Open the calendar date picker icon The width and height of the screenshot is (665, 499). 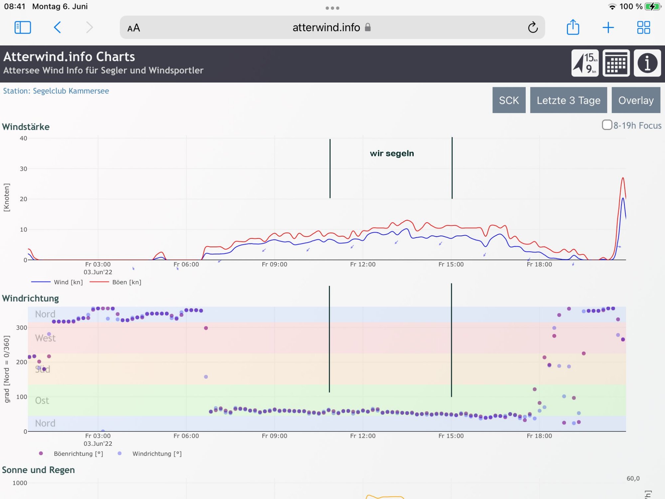pyautogui.click(x=616, y=63)
